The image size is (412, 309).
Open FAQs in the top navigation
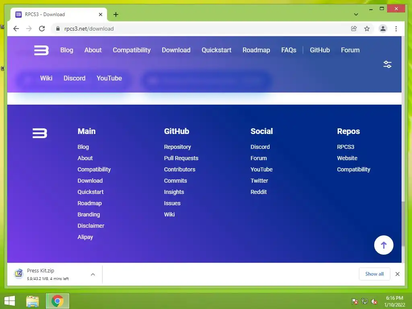coord(289,50)
